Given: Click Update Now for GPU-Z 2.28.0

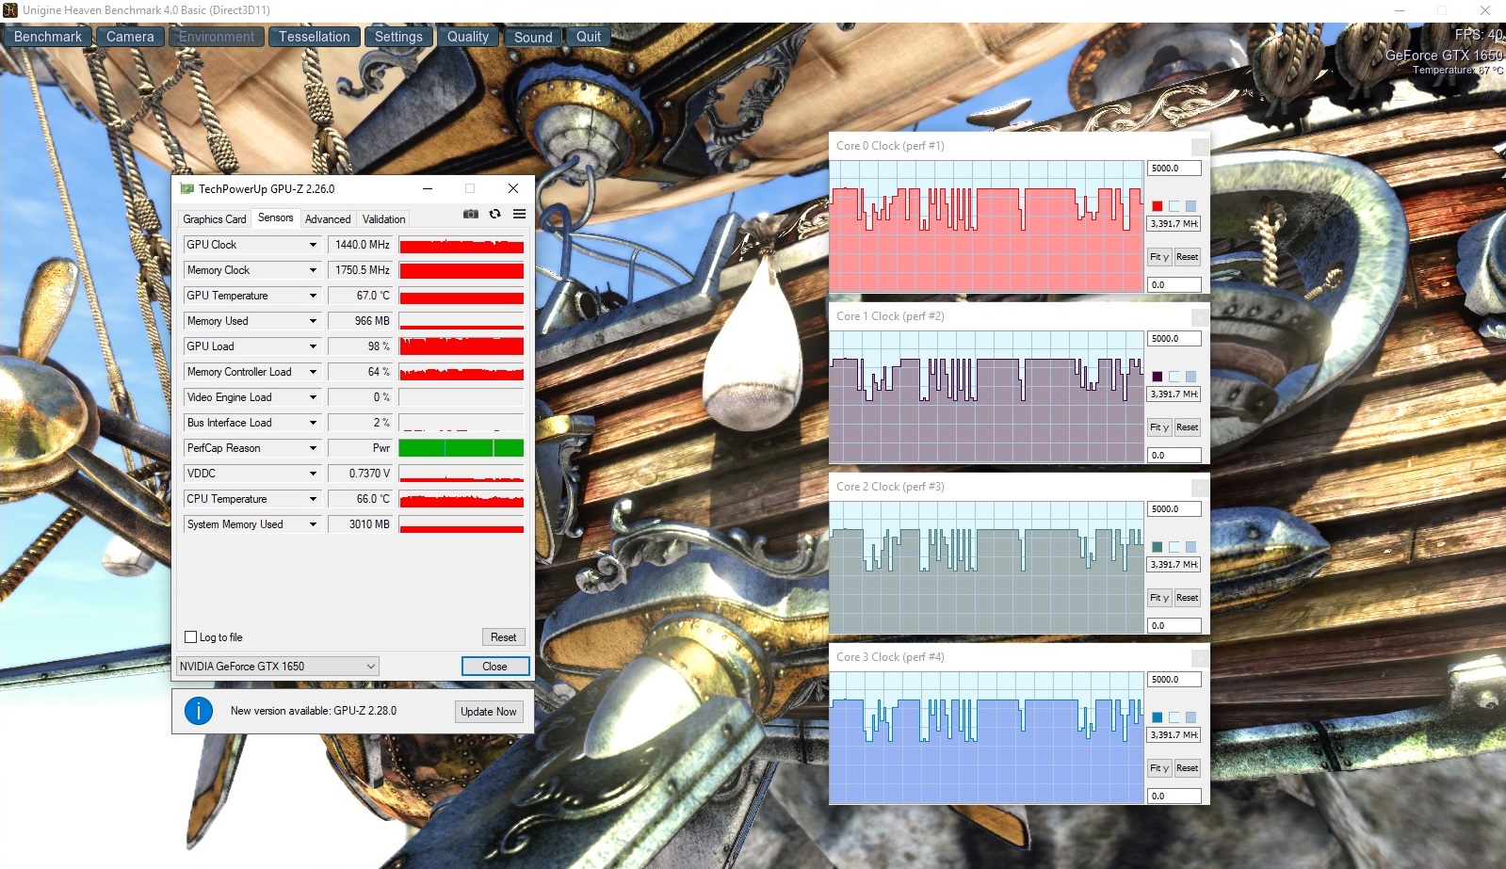Looking at the screenshot, I should 488,712.
